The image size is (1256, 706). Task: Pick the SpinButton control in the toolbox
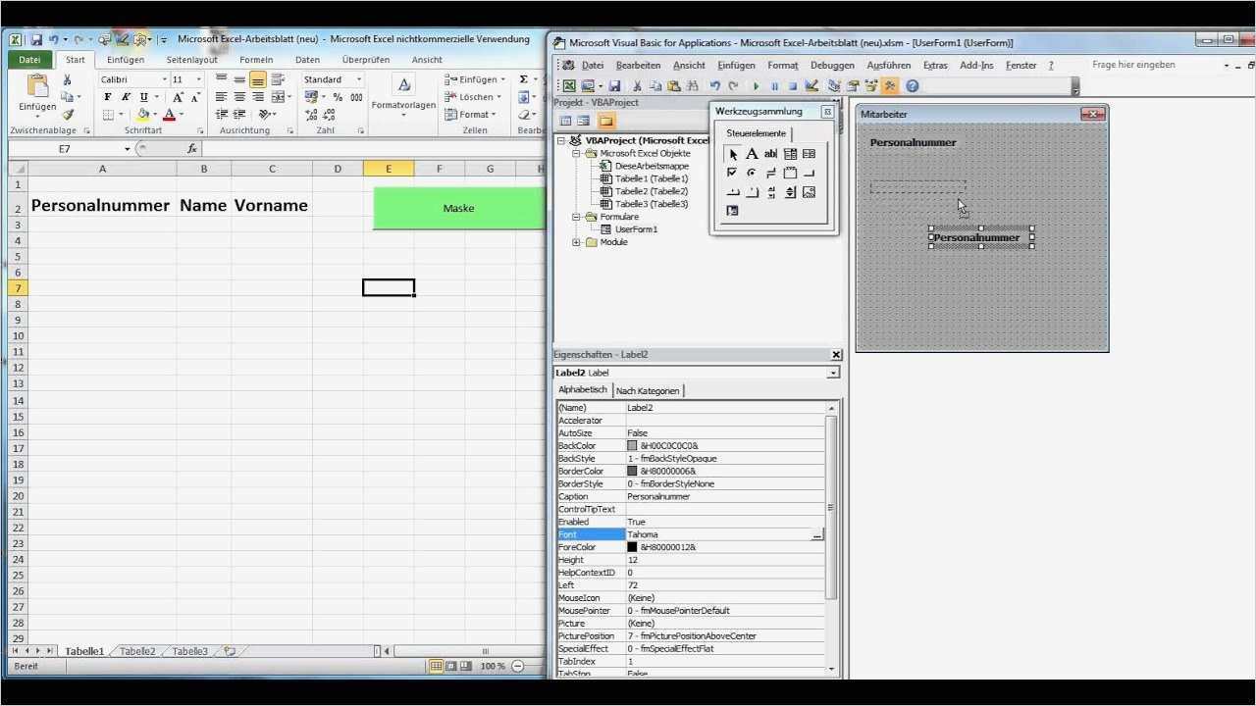click(x=790, y=192)
